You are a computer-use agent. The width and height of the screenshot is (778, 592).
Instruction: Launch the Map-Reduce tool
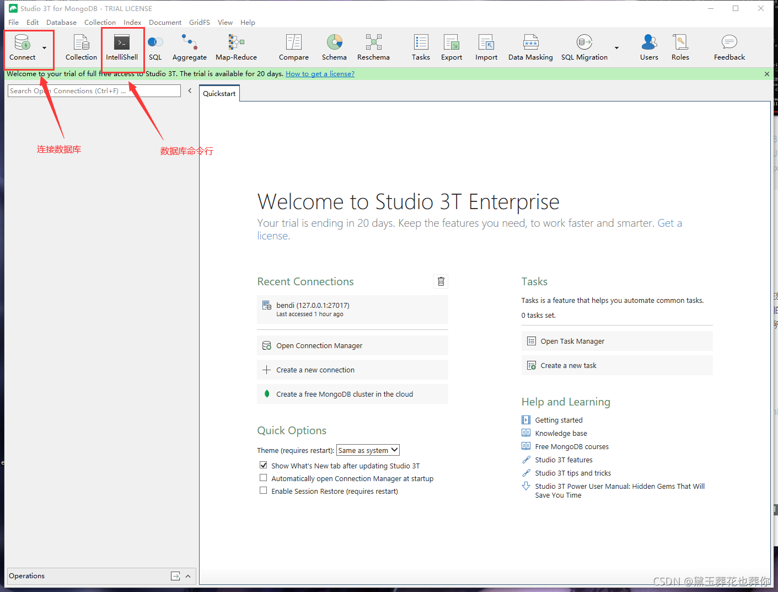point(236,47)
